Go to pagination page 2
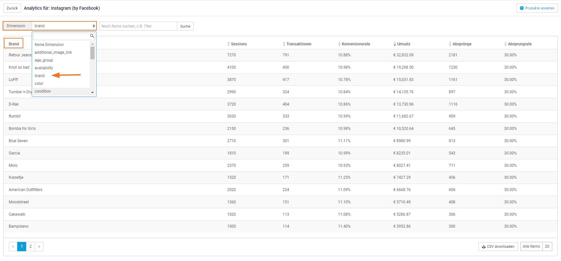Screen dimensions: 561x261 coord(30,246)
